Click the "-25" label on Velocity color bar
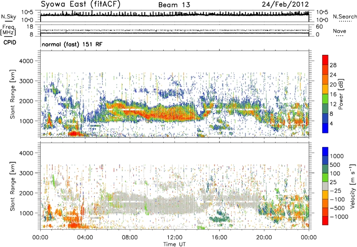 tap(336, 190)
